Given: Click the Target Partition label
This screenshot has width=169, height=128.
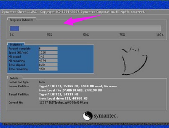Looking at the screenshot, I should point(19,94).
